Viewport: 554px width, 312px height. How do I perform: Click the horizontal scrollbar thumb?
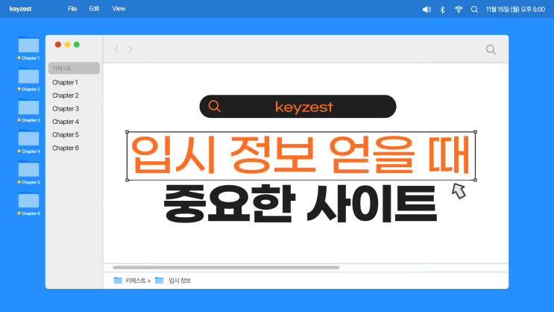click(225, 267)
